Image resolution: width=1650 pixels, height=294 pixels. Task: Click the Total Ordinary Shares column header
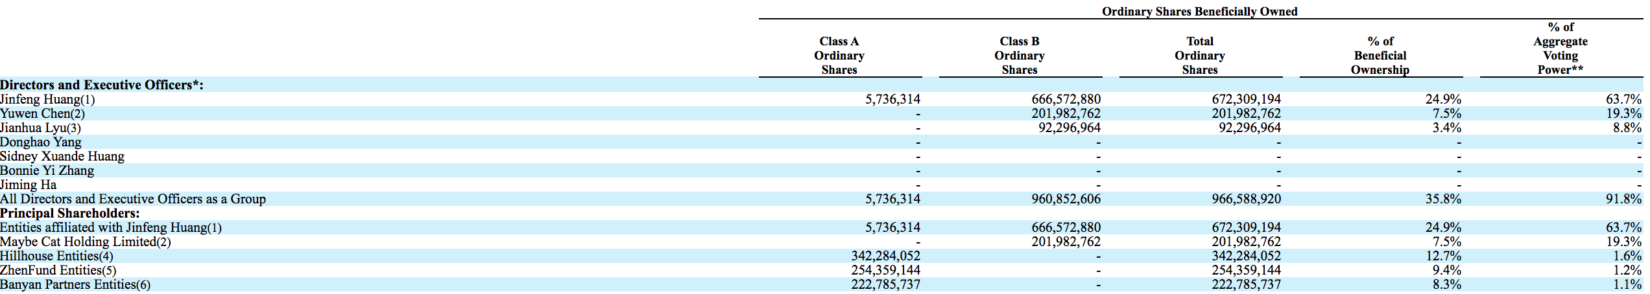[1200, 56]
